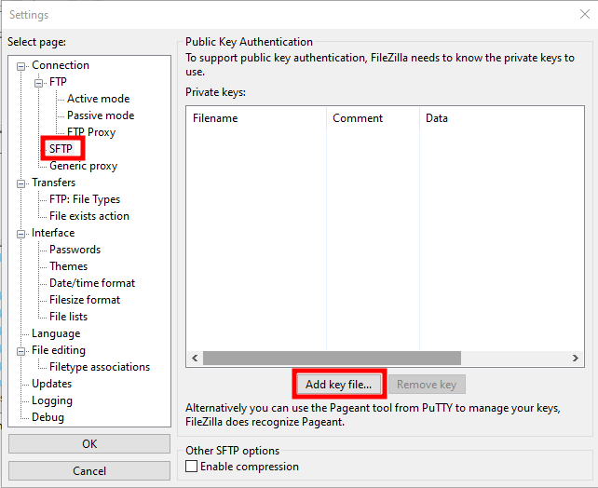Cancel the Settings dialog
The image size is (598, 488).
tap(89, 471)
